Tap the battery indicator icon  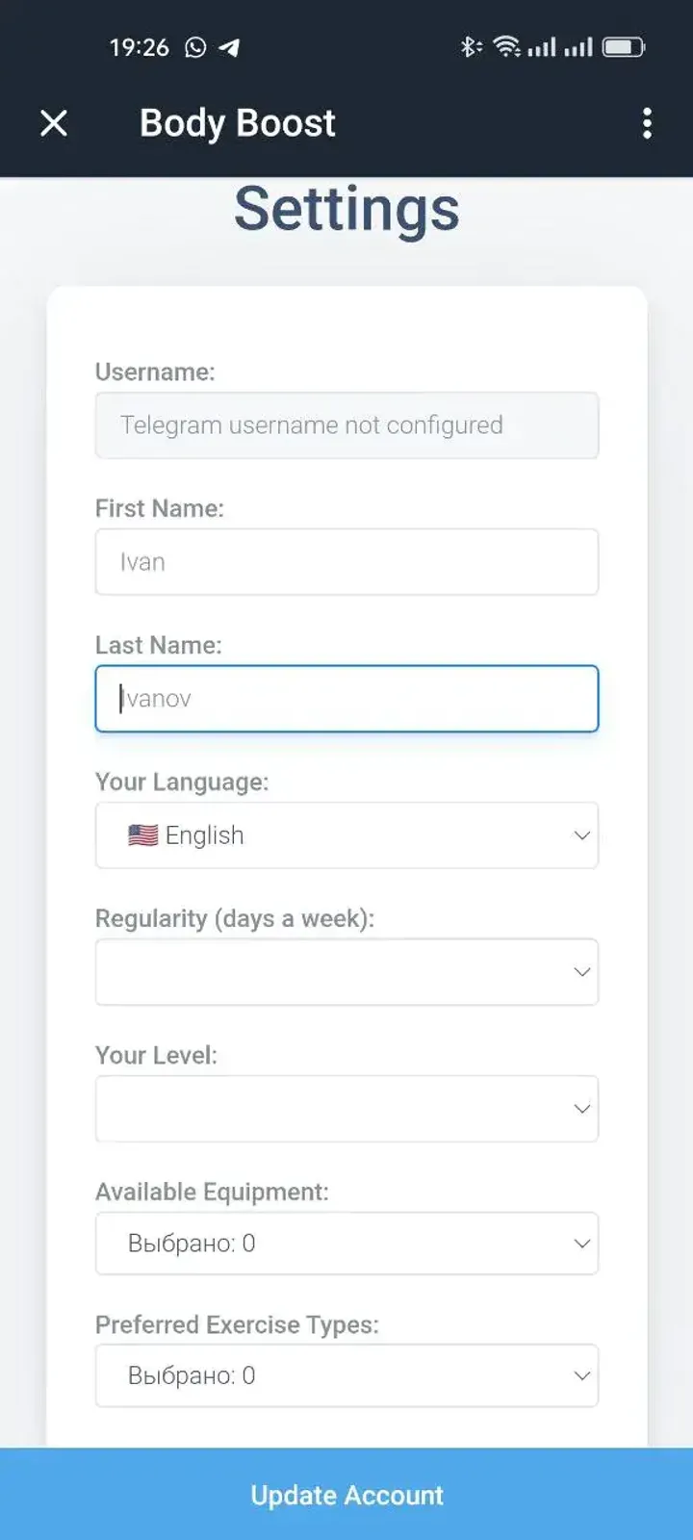click(x=624, y=46)
